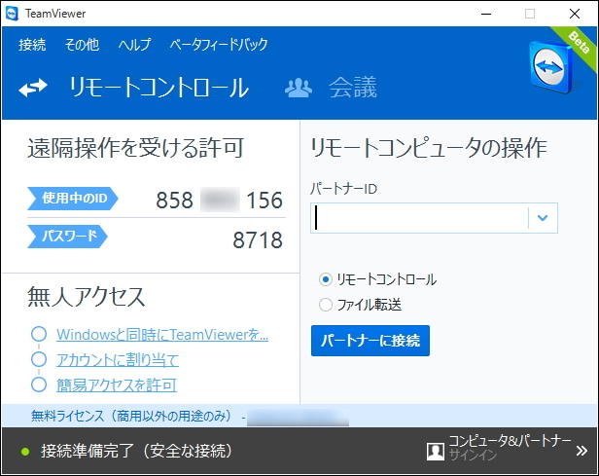Open the 接続 menu
The image size is (599, 476).
click(32, 45)
